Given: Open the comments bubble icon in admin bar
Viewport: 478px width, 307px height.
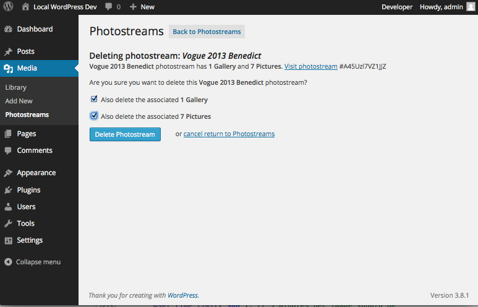Looking at the screenshot, I should point(109,7).
